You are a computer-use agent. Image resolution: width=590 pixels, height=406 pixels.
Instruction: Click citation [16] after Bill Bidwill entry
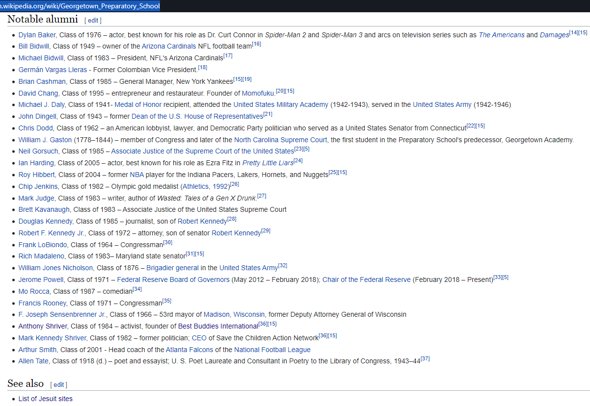[x=256, y=44]
